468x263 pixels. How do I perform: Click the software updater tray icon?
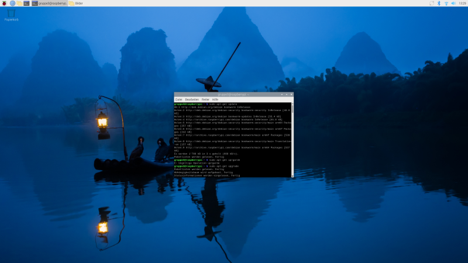click(x=431, y=4)
